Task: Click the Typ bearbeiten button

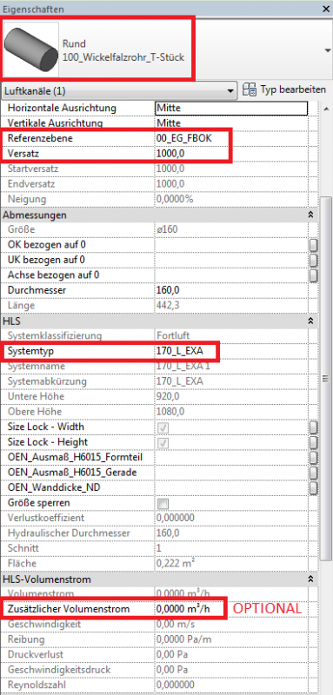Action: point(285,90)
